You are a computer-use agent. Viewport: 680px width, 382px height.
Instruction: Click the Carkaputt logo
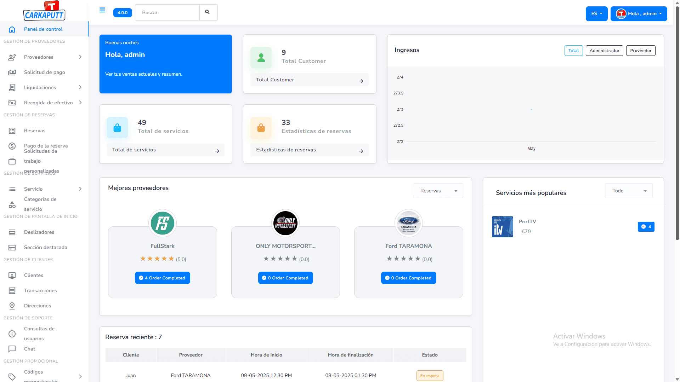(x=44, y=11)
